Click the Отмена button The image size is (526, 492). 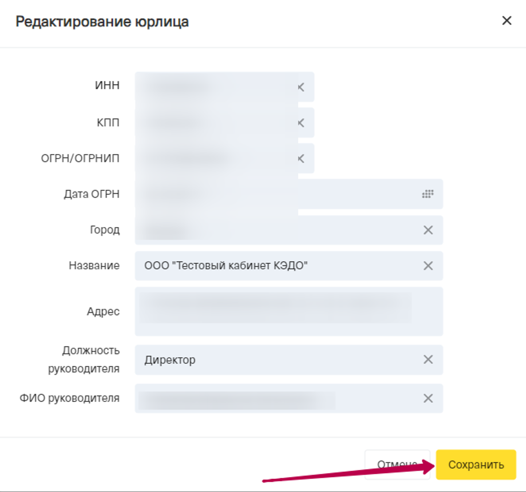click(396, 465)
